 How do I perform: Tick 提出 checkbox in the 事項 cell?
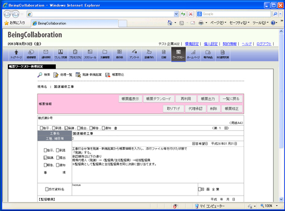(x=58, y=158)
